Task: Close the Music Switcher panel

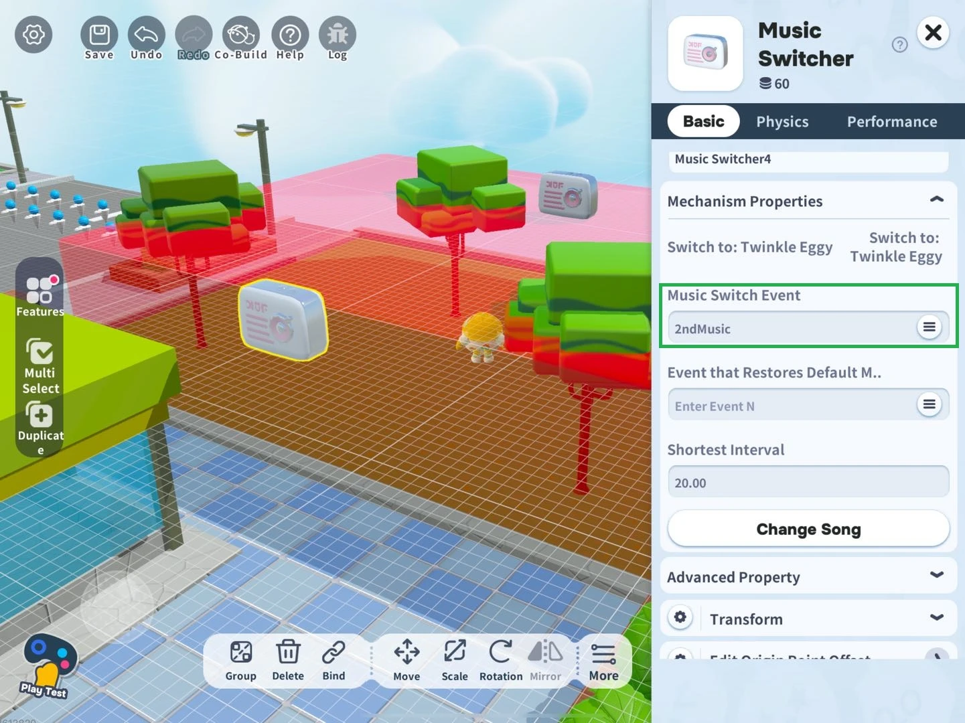Action: tap(933, 32)
